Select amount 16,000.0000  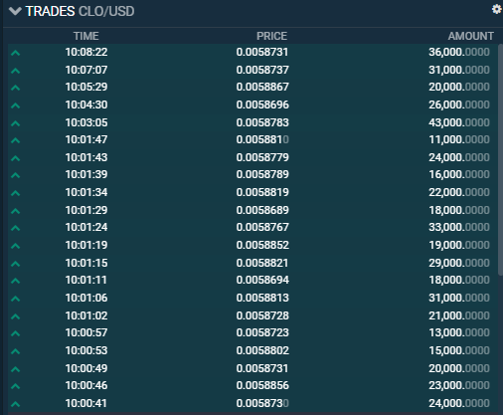coord(459,174)
